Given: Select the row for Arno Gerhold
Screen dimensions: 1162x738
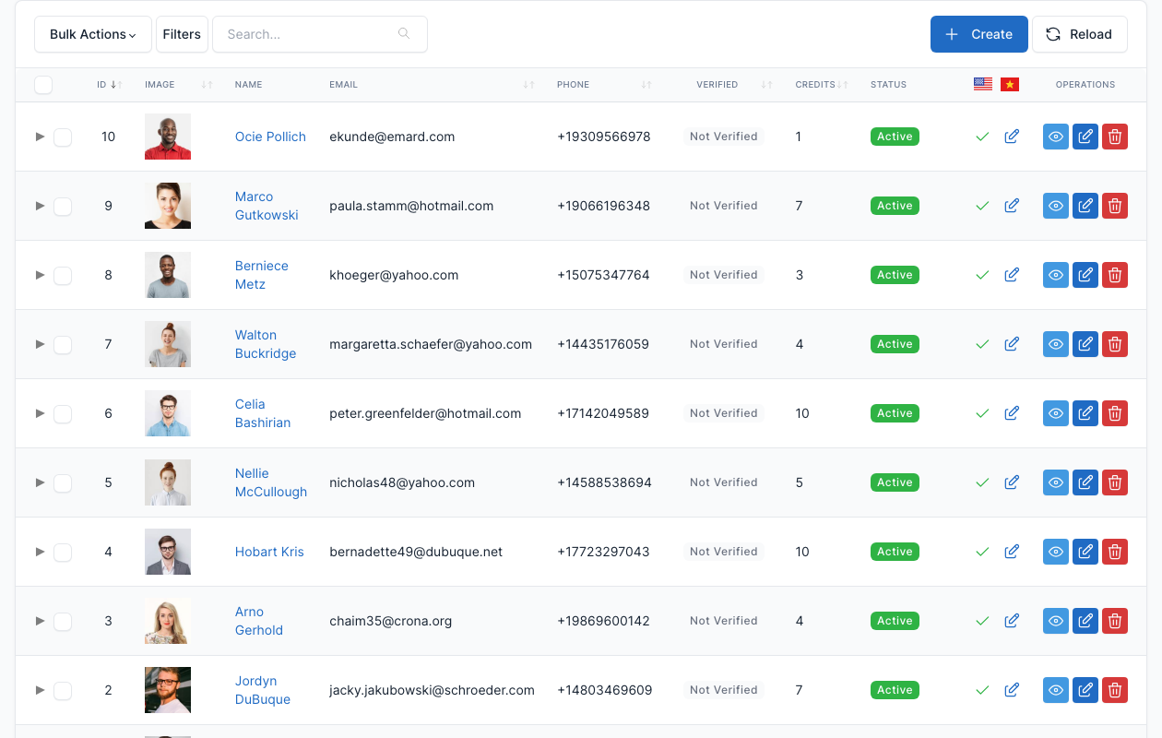Looking at the screenshot, I should (x=63, y=622).
